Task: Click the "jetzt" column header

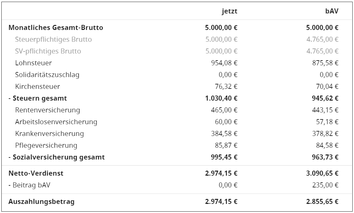Action: click(229, 11)
